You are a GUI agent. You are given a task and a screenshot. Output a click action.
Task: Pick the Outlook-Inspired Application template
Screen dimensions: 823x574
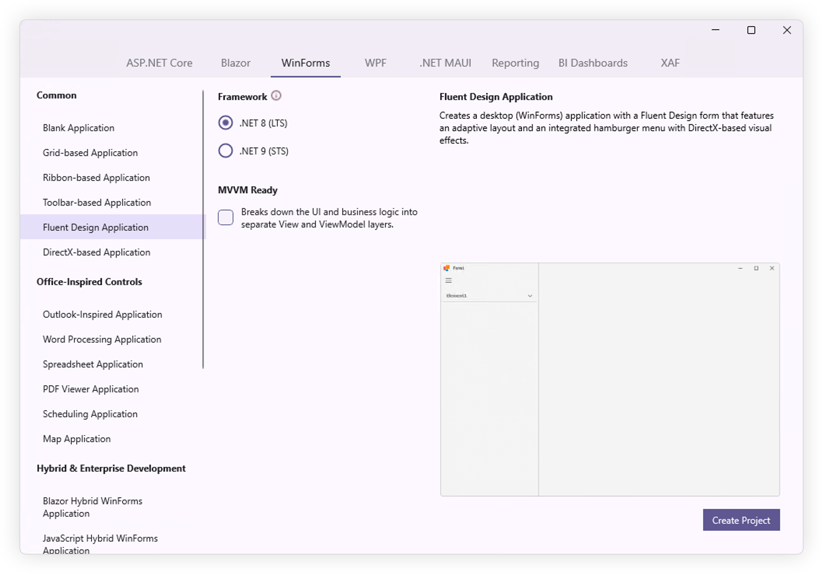point(102,315)
